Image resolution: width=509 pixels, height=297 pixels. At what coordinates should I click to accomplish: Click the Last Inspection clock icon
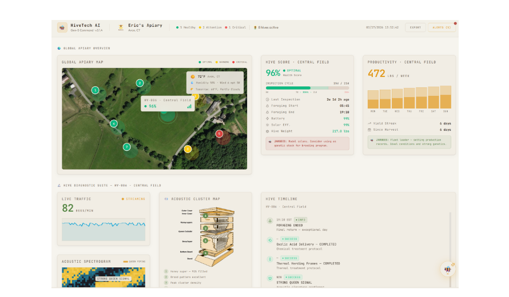pos(268,99)
